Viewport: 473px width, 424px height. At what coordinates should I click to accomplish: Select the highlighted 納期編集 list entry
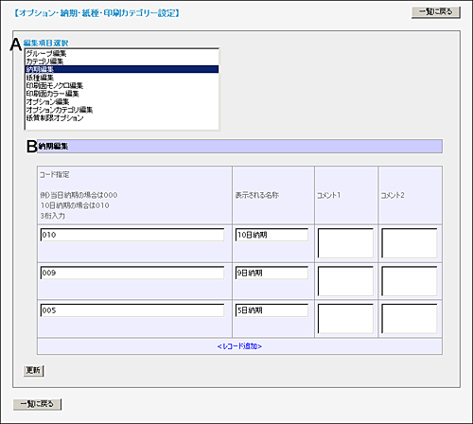pos(122,69)
